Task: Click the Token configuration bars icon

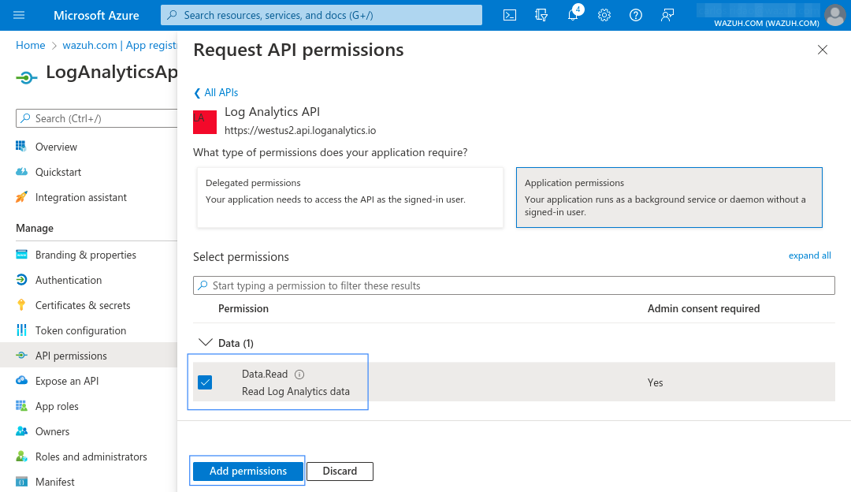Action: click(x=21, y=330)
